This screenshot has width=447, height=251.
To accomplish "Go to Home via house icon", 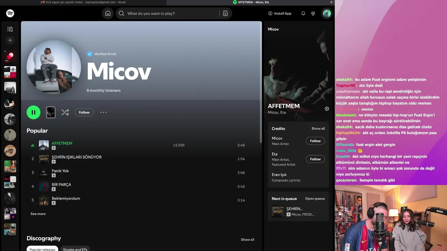I will (108, 13).
